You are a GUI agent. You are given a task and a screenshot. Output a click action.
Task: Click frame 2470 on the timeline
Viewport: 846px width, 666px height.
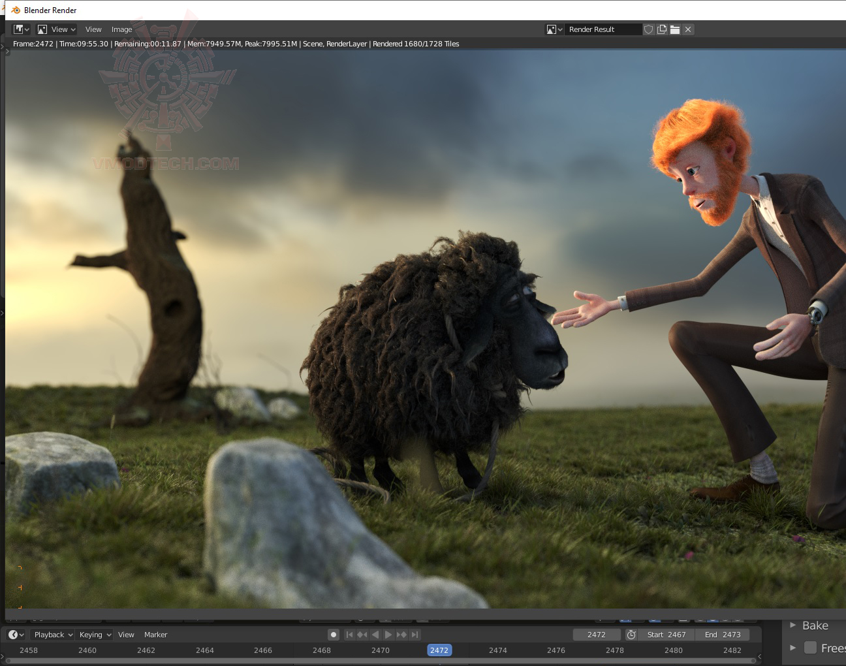[381, 650]
